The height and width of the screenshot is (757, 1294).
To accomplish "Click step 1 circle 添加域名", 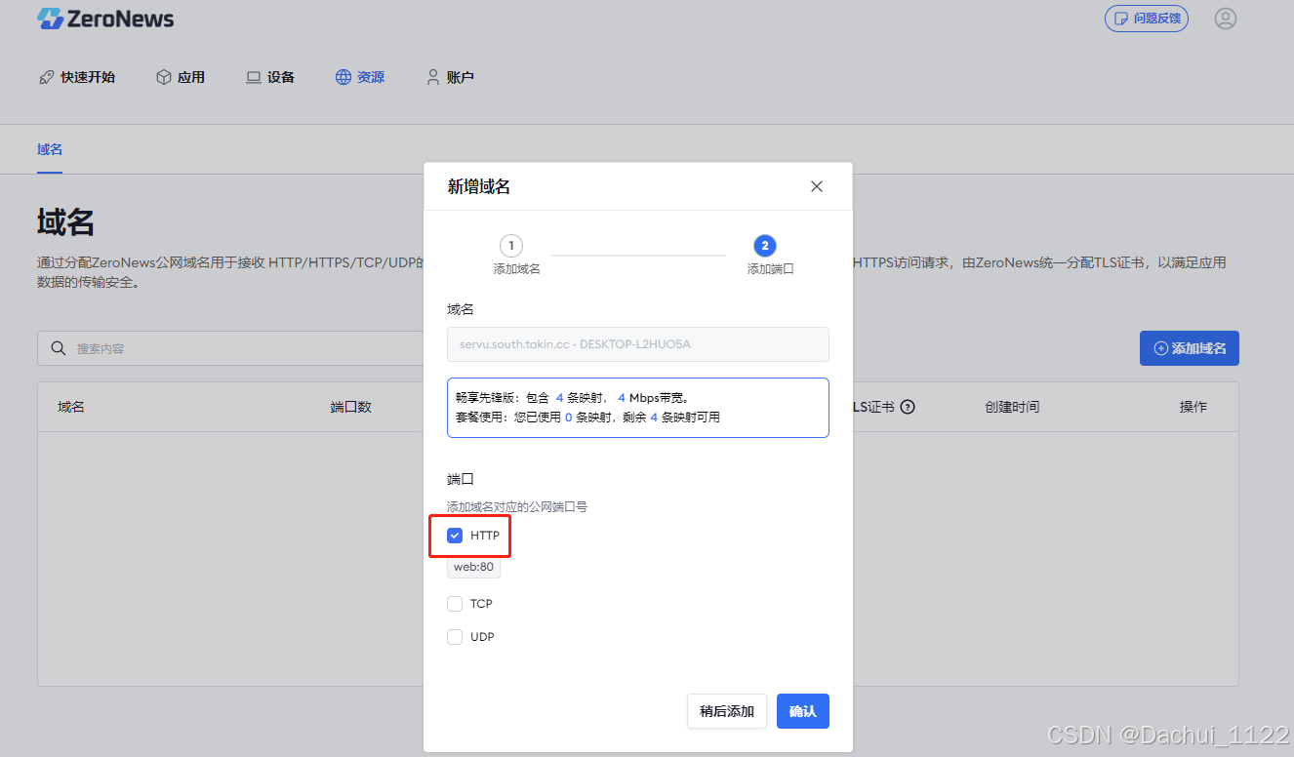I will tap(511, 246).
